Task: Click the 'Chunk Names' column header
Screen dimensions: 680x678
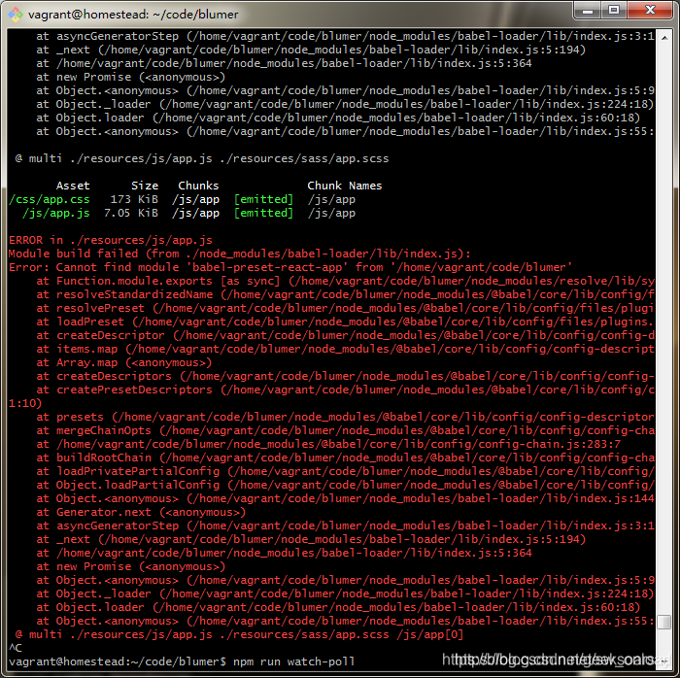Action: (x=345, y=186)
